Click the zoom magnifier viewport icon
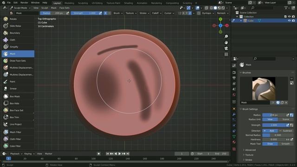Image resolution: width=297 pixels, height=167 pixels. tap(226, 36)
